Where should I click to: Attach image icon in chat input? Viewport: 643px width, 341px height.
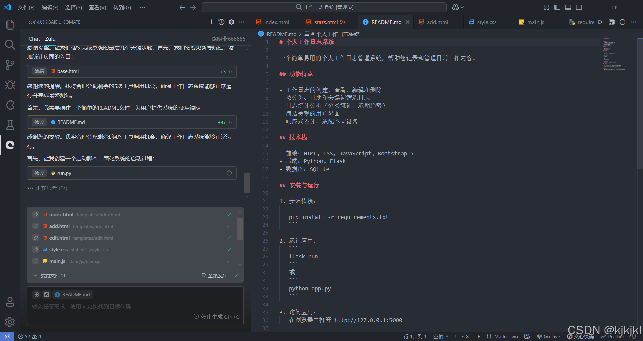click(x=47, y=295)
